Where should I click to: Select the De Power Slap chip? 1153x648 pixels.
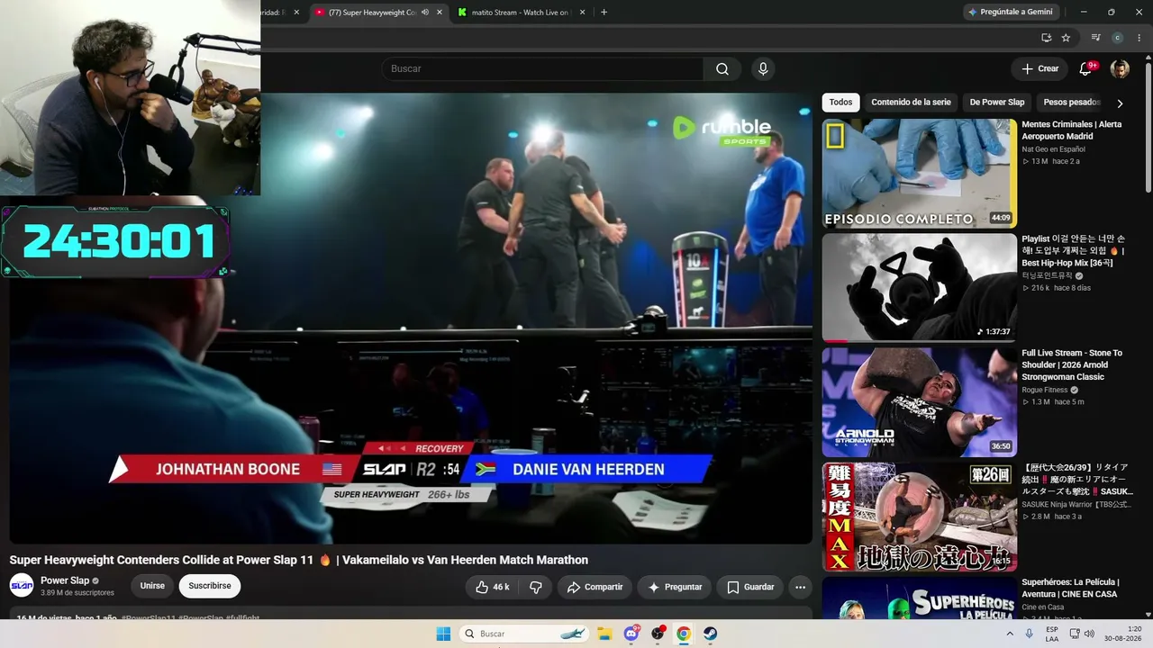997,103
